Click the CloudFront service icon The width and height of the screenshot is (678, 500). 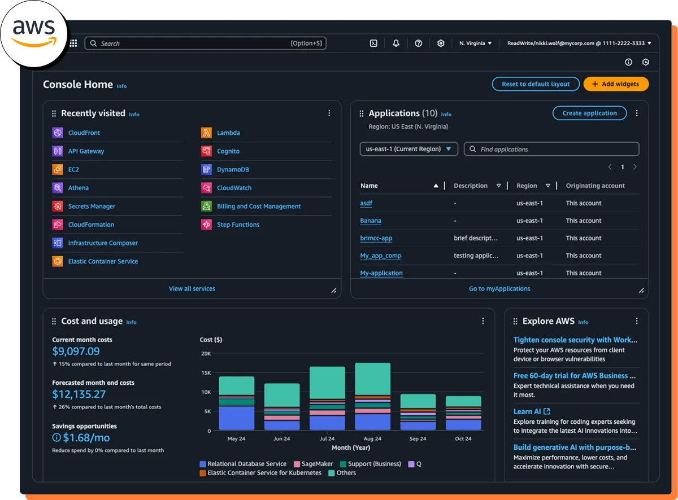tap(58, 133)
